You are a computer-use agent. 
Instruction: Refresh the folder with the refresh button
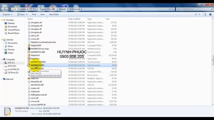pyautogui.click(x=173, y=9)
